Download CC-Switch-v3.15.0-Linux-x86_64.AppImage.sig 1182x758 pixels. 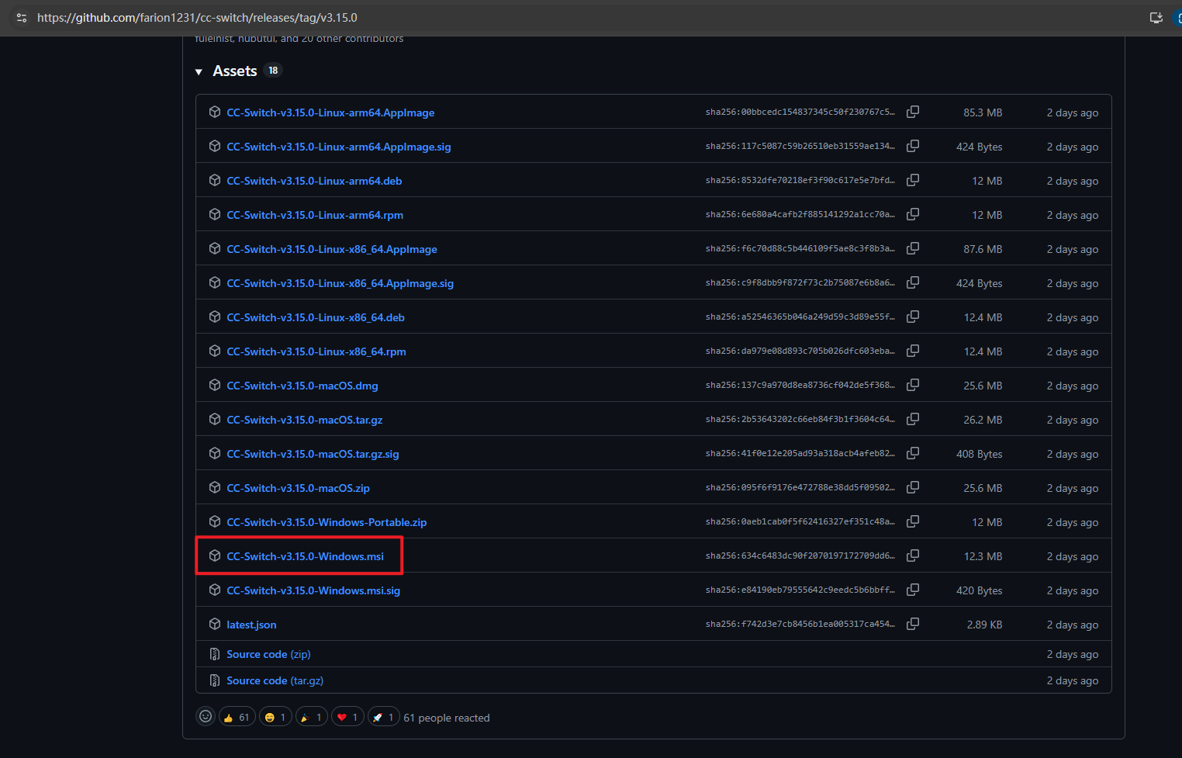point(340,283)
